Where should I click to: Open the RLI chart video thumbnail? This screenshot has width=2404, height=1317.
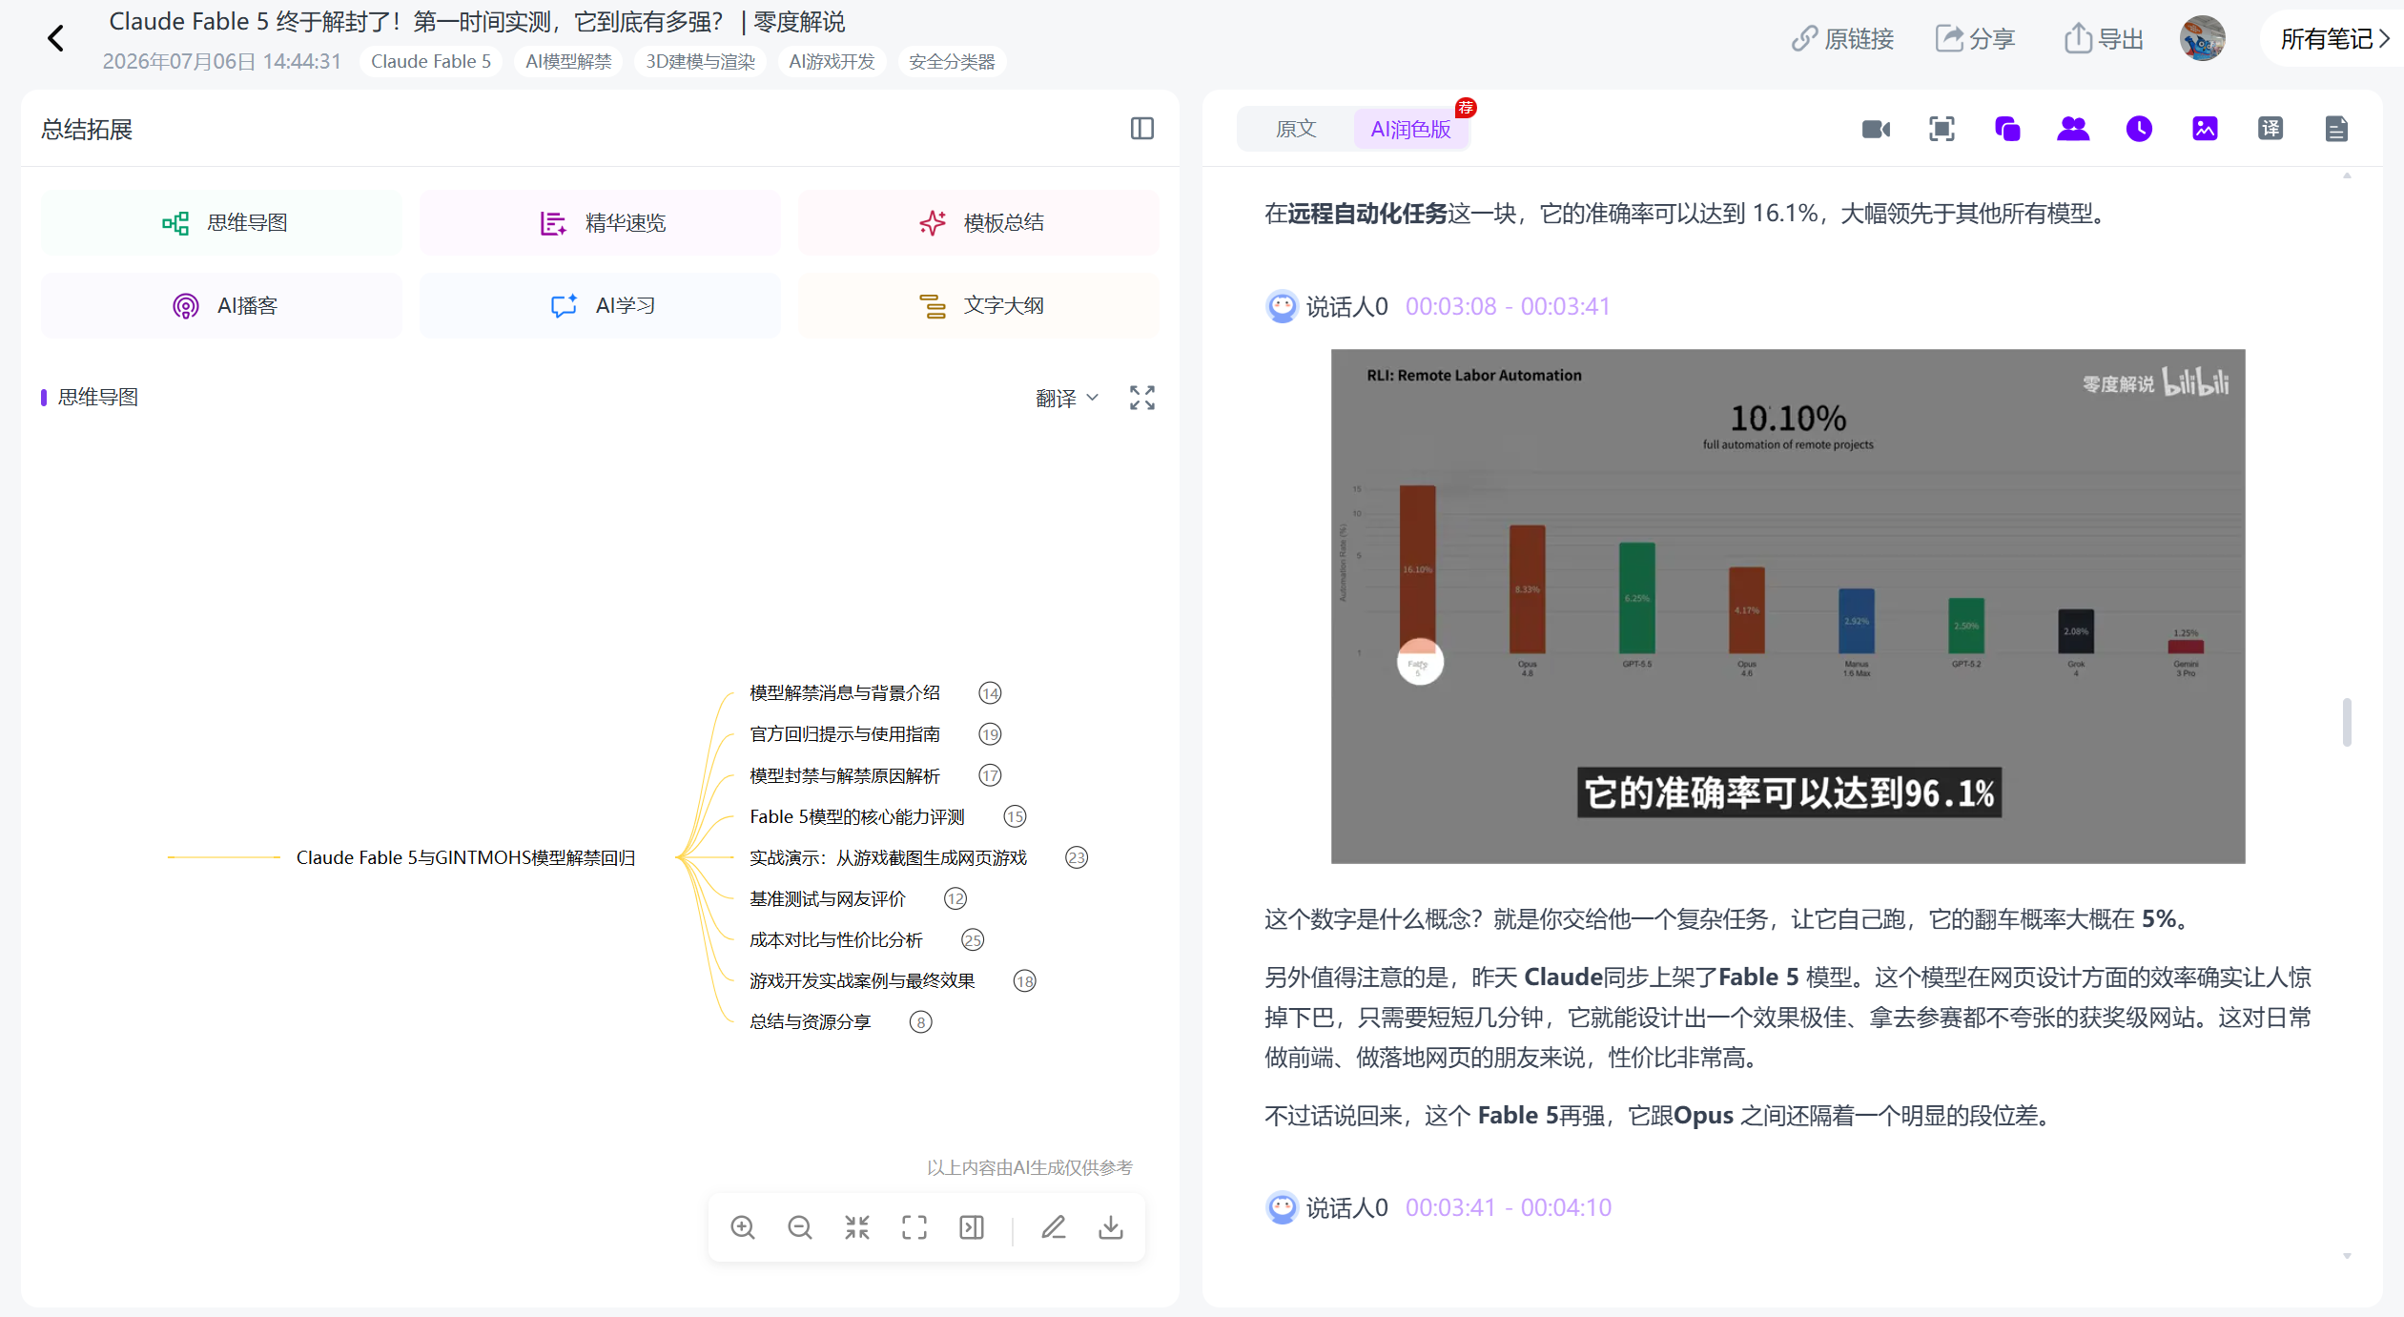pos(1788,607)
